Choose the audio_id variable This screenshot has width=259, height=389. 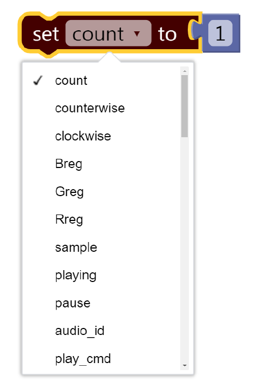[101, 331]
